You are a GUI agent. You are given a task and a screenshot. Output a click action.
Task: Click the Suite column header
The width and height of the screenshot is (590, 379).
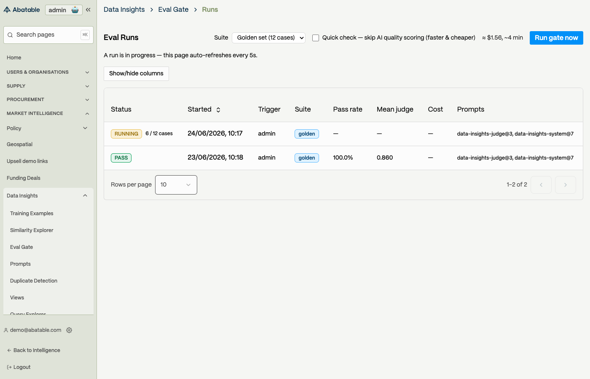pyautogui.click(x=303, y=109)
